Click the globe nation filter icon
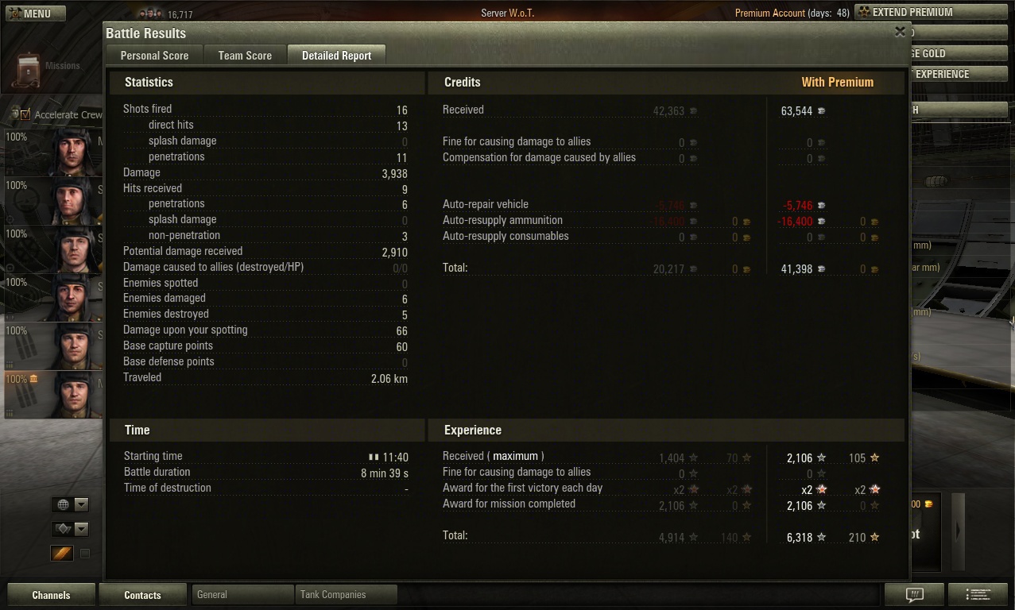 [63, 504]
